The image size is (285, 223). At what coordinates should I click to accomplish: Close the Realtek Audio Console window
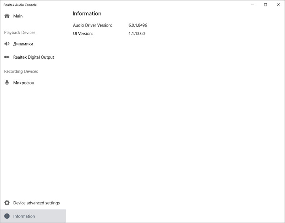pos(278,5)
